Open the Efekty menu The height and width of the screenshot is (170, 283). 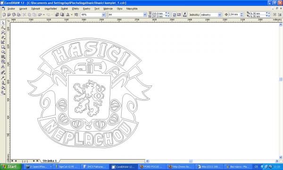(x=75, y=8)
